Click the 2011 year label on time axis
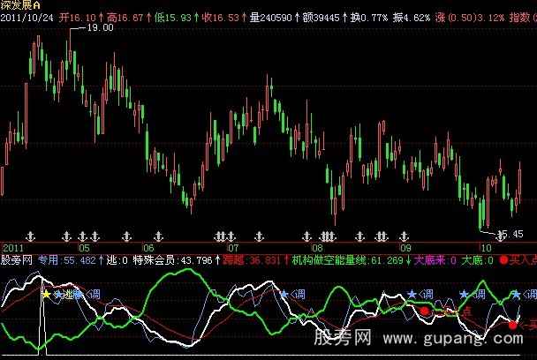The image size is (537, 360). coord(13,248)
